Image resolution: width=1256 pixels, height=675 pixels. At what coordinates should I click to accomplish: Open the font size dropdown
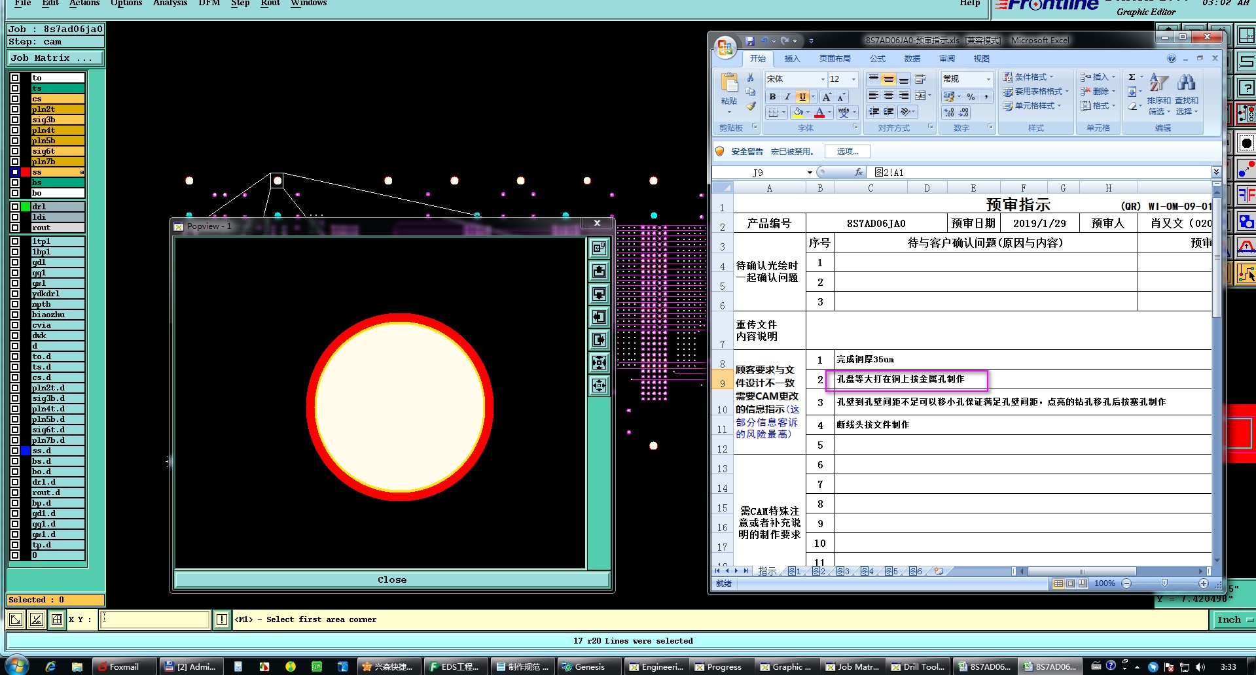click(853, 79)
